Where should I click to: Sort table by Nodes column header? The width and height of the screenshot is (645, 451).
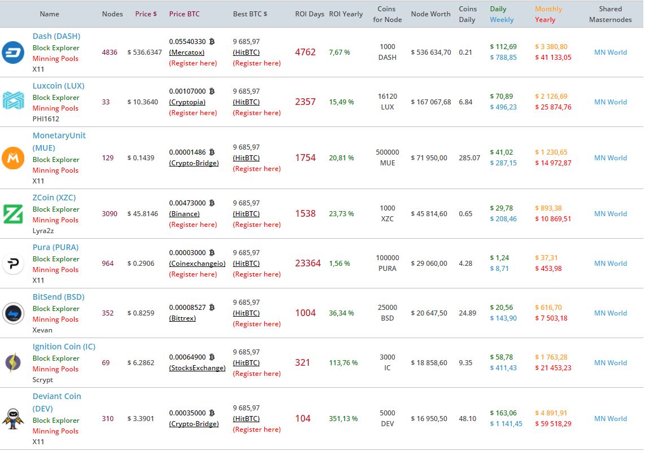click(x=112, y=14)
